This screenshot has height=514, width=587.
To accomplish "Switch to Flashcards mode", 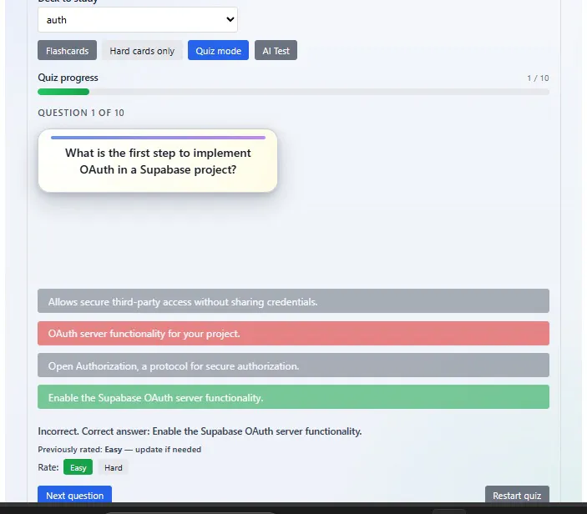I will click(x=67, y=51).
